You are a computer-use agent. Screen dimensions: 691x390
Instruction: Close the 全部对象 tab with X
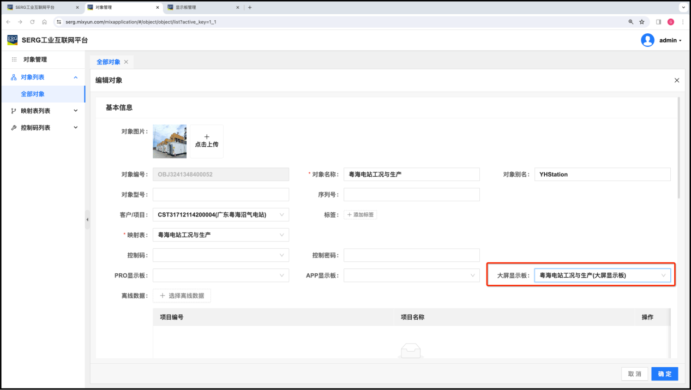click(126, 62)
